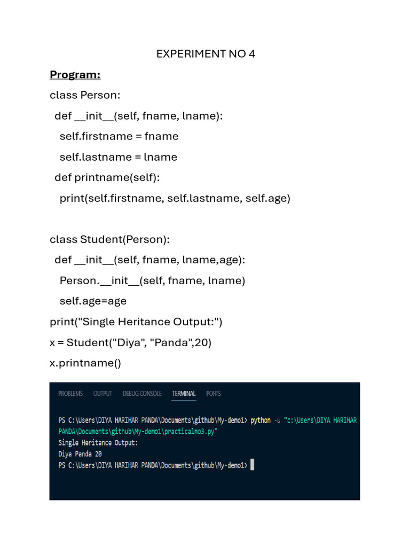
Task: Click the terminal cursor block after the prompt
Action: pos(252,465)
